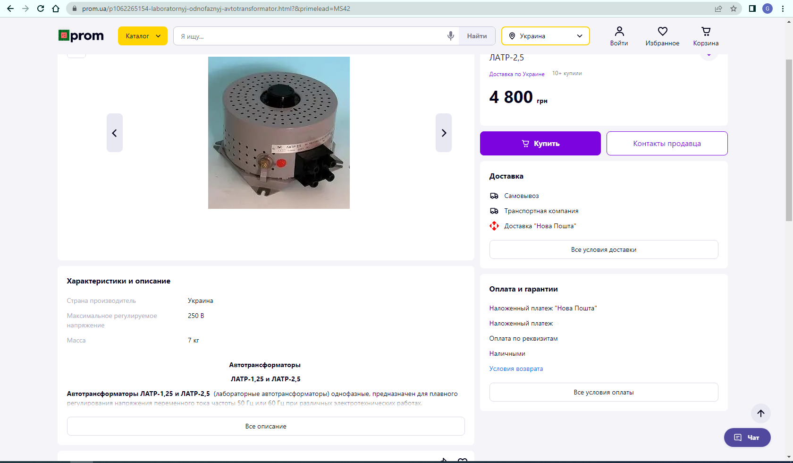This screenshot has width=793, height=463.
Task: Click the page vertical scrollbar
Action: click(x=789, y=140)
